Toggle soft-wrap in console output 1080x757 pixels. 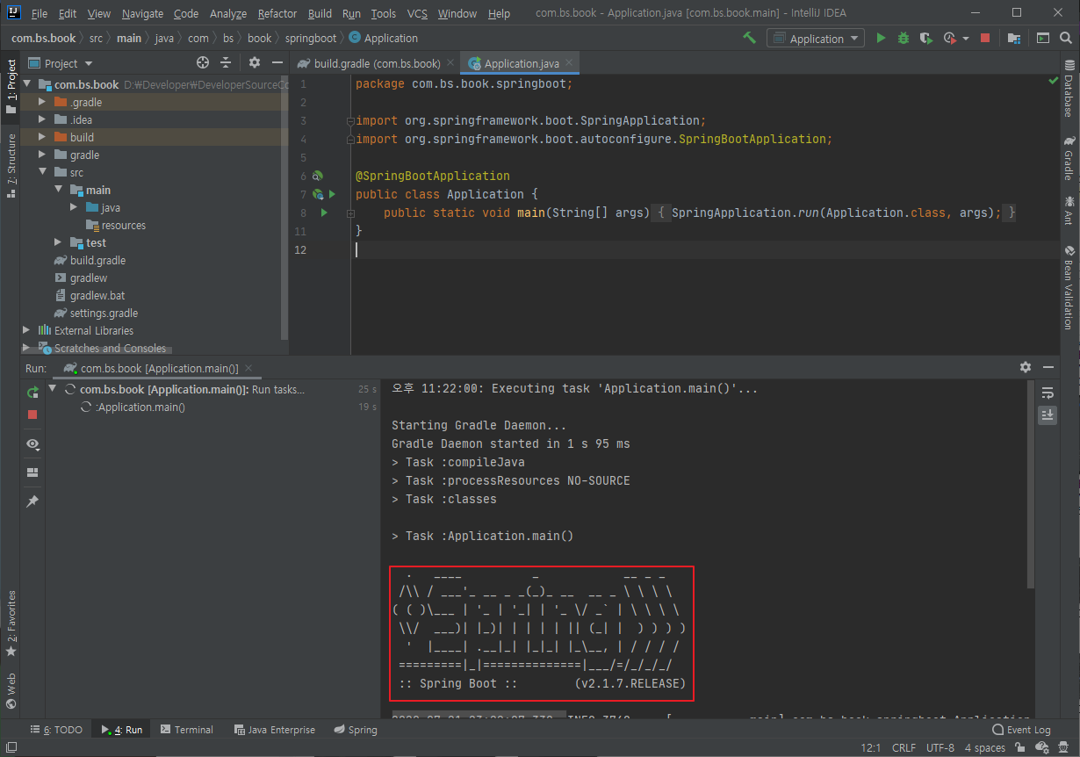click(x=1047, y=393)
